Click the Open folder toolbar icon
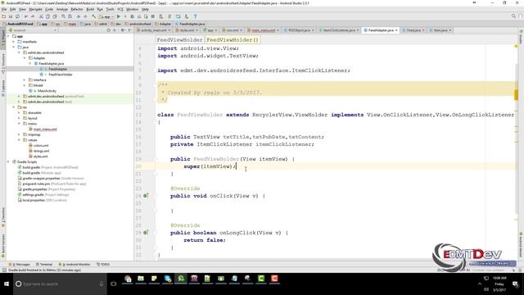524x295 pixels. click(3, 16)
